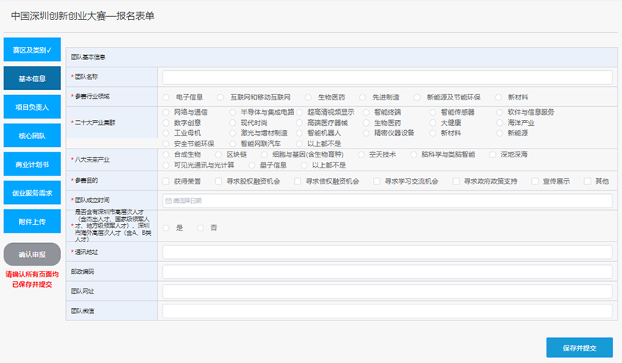This screenshot has height=363, width=622.
Task: Open 附件上传 sidebar tab
Action: click(x=32, y=221)
